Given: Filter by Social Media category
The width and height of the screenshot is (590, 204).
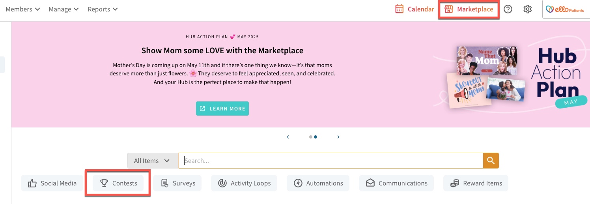Looking at the screenshot, I should tap(52, 183).
